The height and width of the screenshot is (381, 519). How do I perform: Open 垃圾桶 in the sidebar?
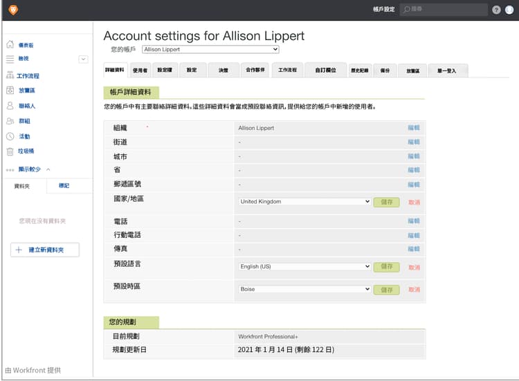click(26, 151)
